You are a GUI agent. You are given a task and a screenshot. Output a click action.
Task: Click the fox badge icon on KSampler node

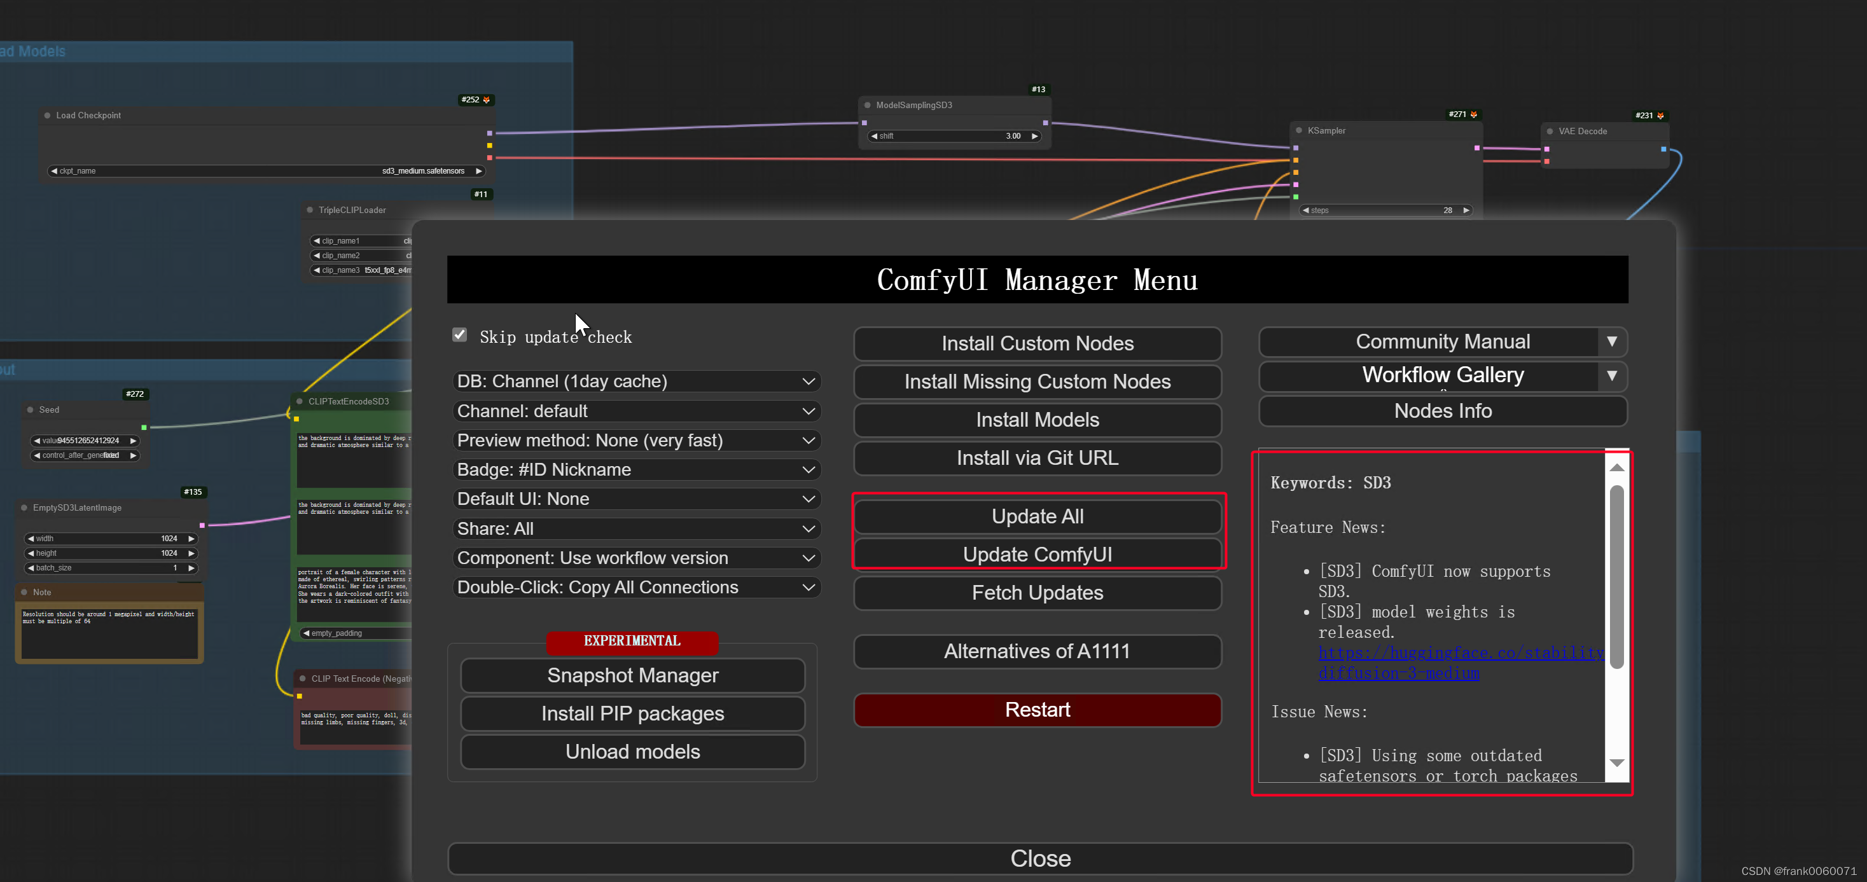(x=1473, y=114)
